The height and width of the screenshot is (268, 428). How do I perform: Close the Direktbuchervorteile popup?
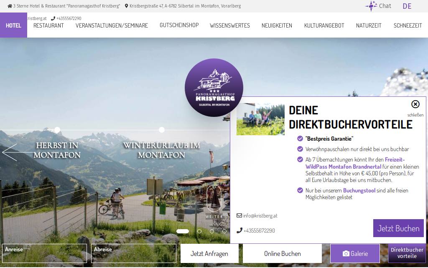(x=415, y=104)
